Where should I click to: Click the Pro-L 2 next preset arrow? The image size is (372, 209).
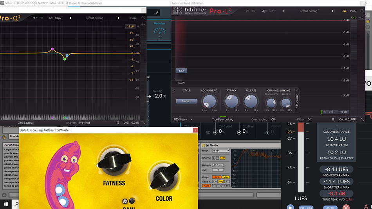point(333,11)
